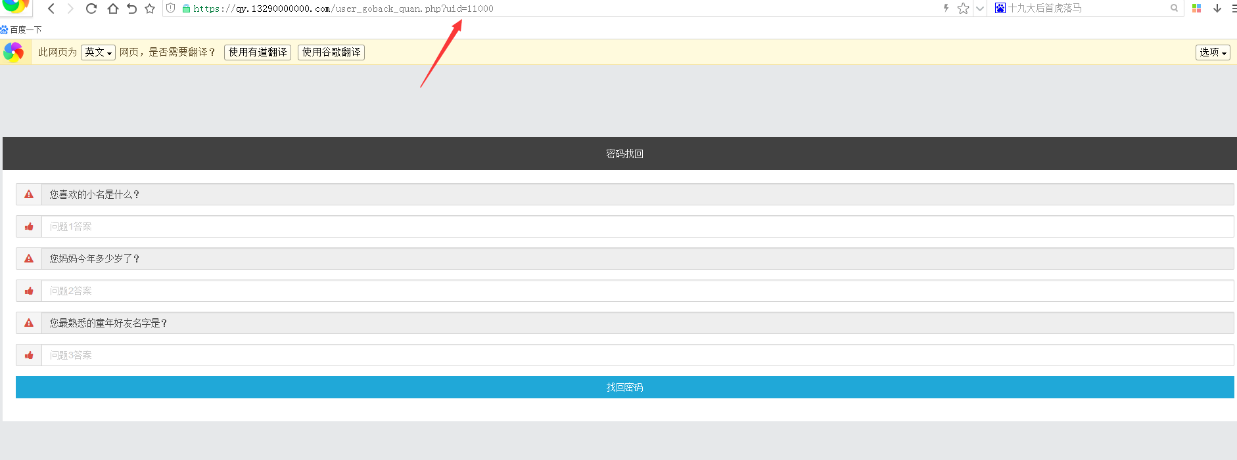Open the 百度一下 bookmark
The width and height of the screenshot is (1237, 460).
22,30
